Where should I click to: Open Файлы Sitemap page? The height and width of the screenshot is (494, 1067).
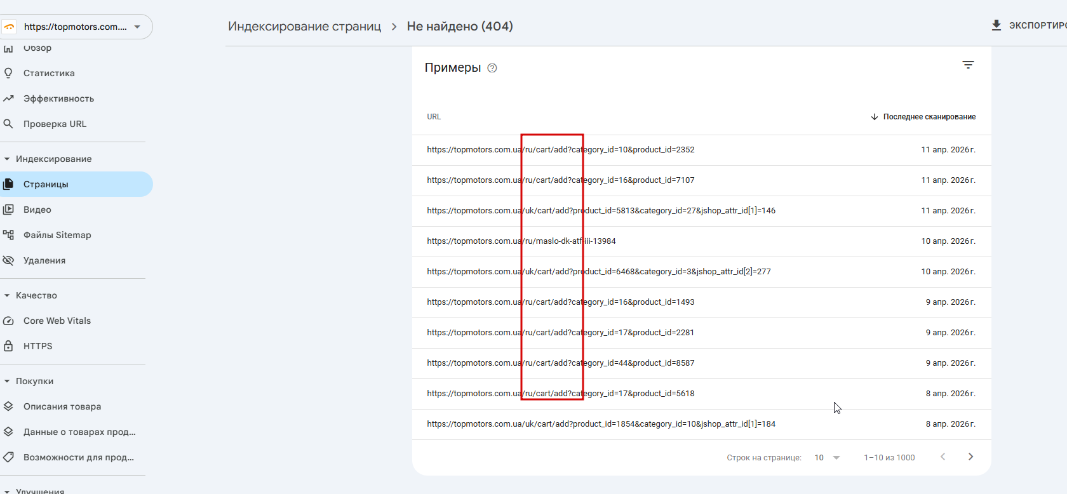tap(57, 235)
